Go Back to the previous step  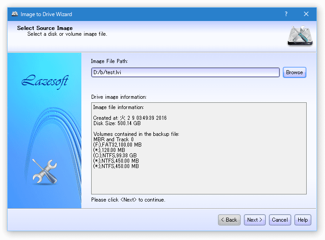tap(229, 220)
